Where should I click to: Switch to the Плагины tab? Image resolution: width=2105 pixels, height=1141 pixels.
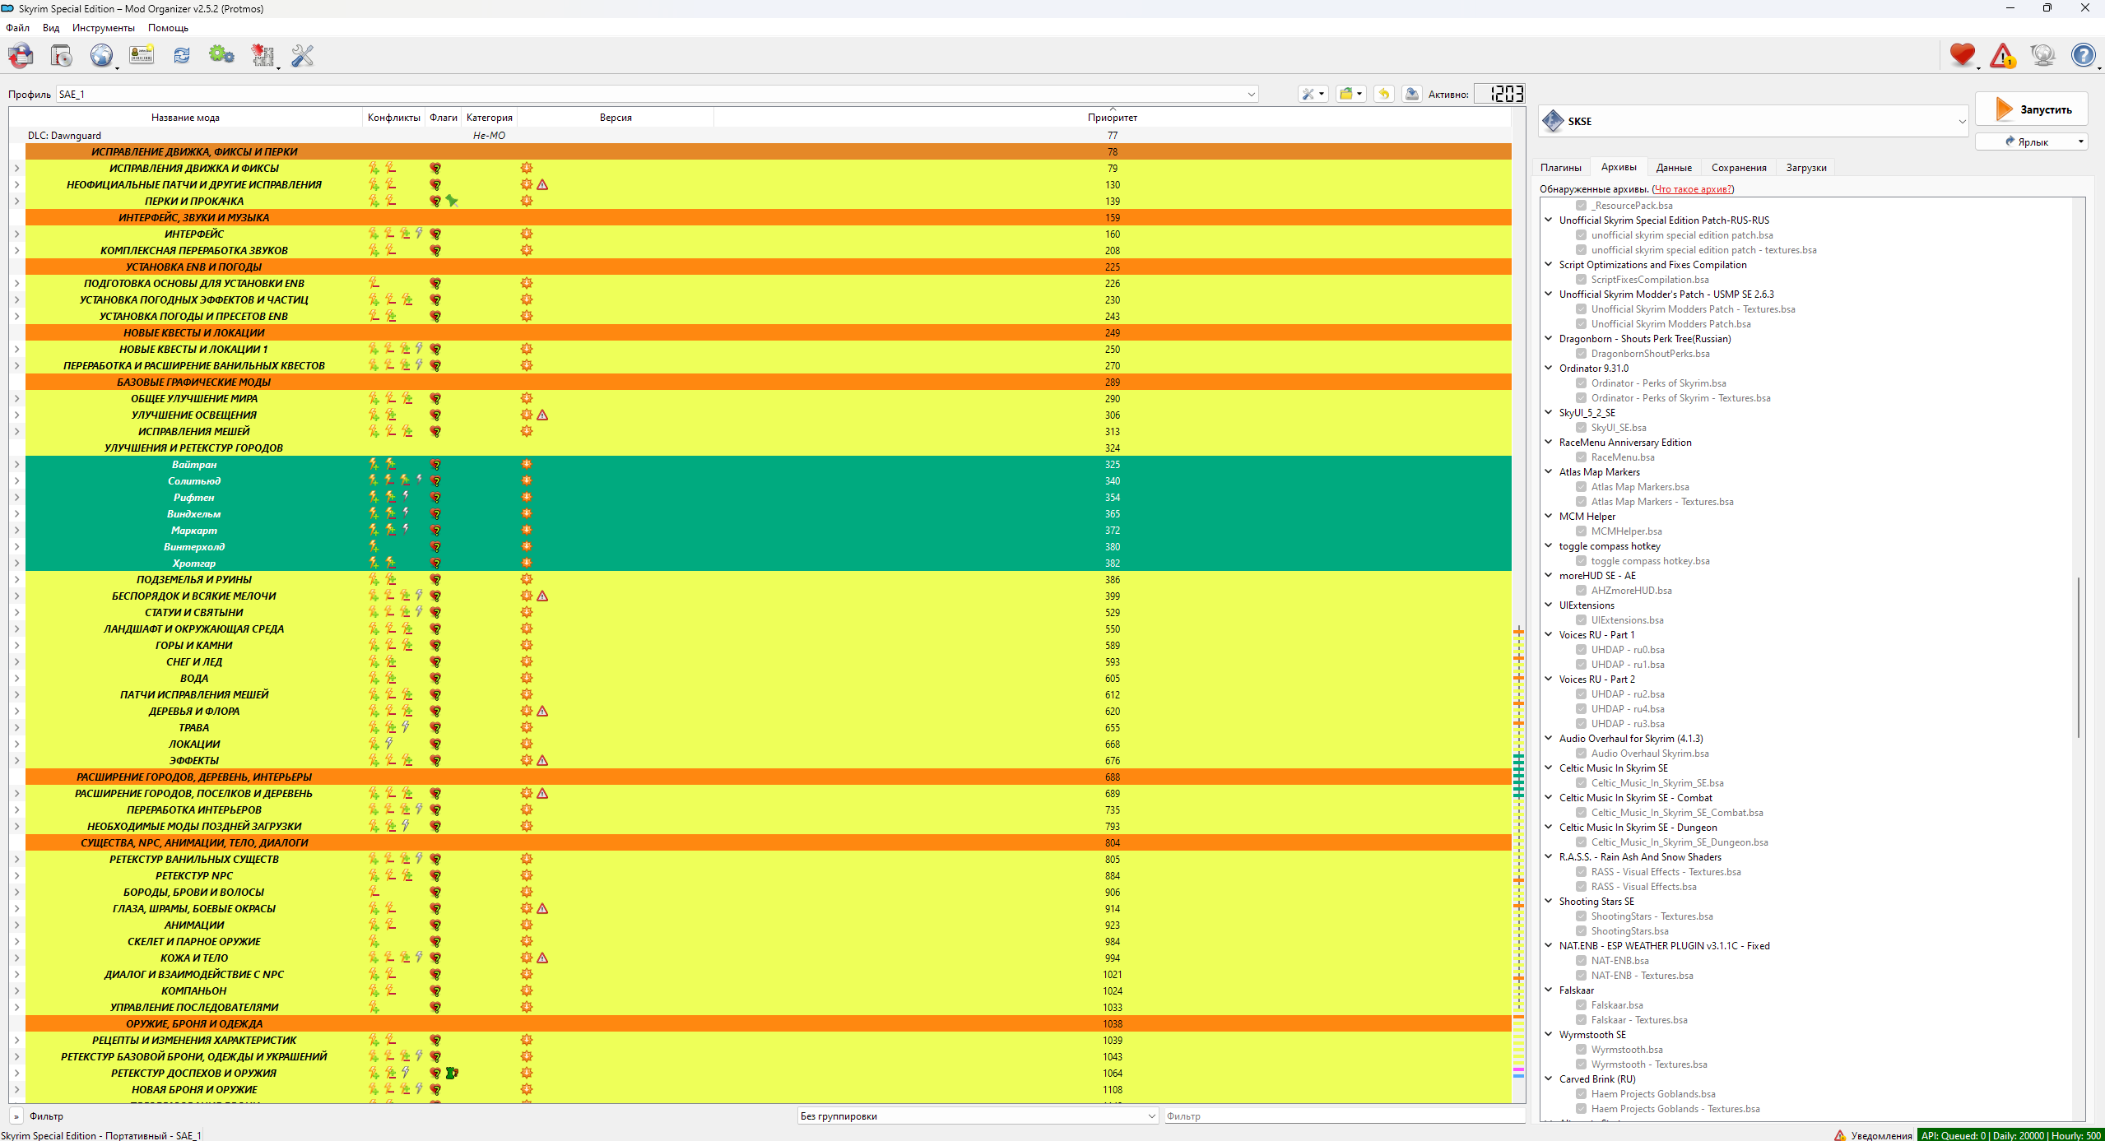[x=1560, y=168]
